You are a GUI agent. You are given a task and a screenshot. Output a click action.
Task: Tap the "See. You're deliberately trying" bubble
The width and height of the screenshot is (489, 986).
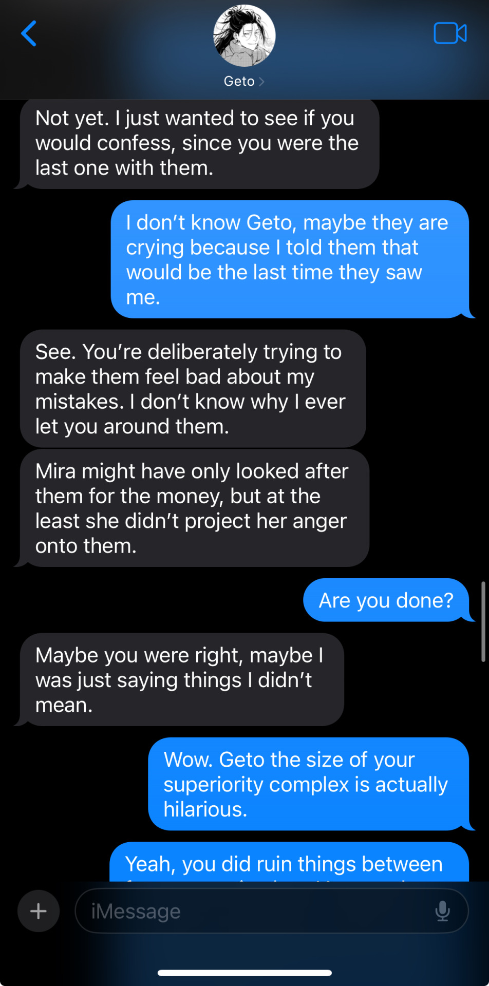[x=193, y=389]
